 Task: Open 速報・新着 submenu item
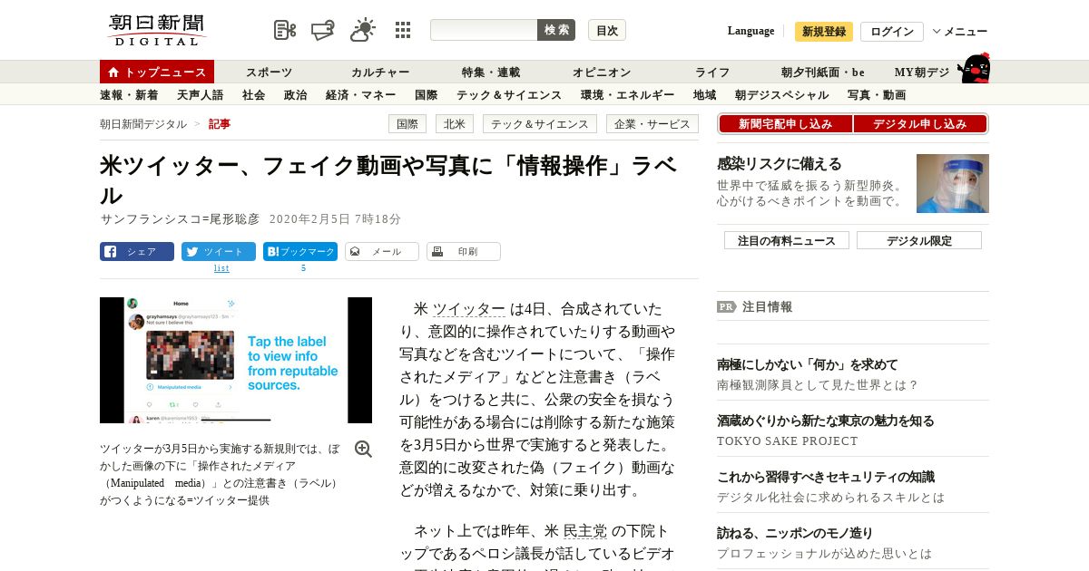point(129,94)
